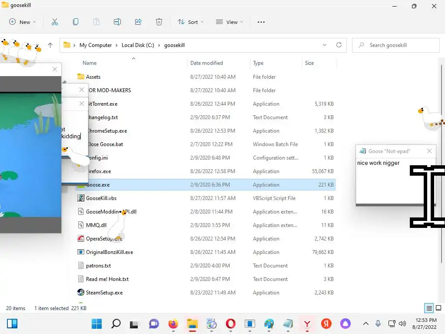Expand the address bar history dropdown
Viewport: 445px width, 334px height.
325,45
